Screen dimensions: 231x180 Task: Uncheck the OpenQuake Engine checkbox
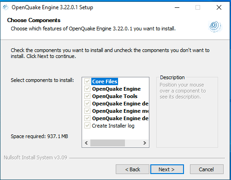(x=87, y=89)
